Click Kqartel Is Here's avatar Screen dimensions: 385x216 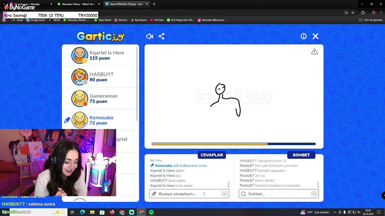pyautogui.click(x=80, y=55)
